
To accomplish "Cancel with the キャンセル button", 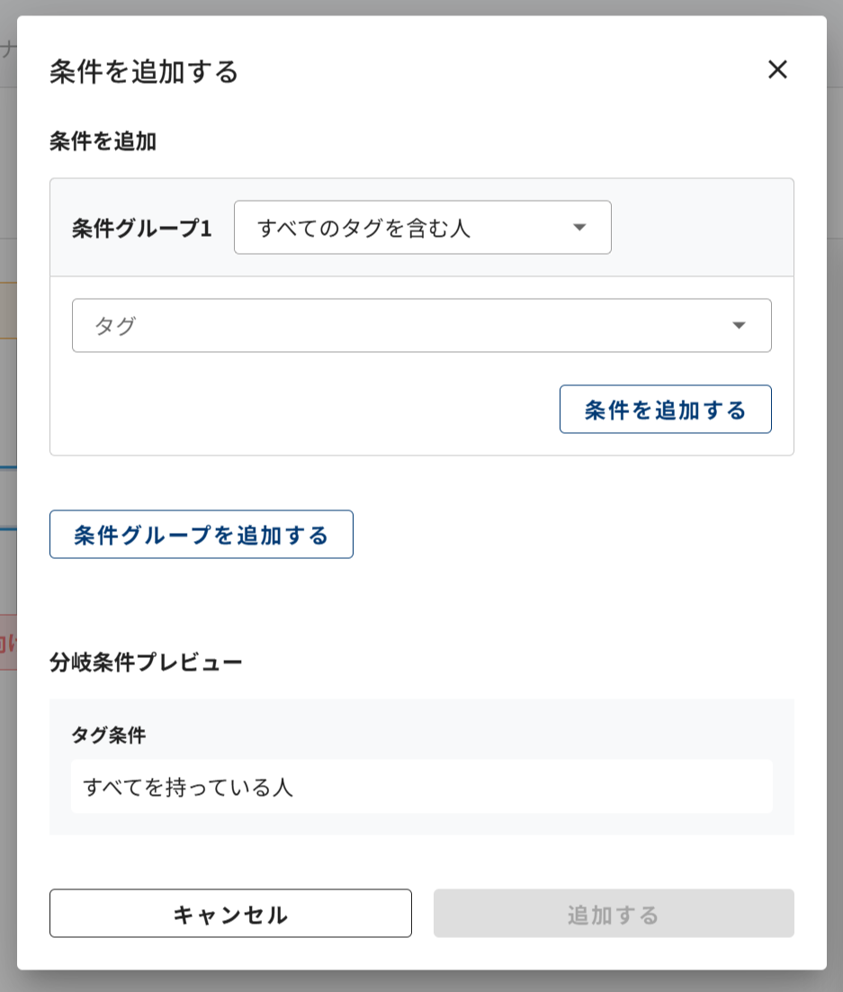I will point(230,914).
